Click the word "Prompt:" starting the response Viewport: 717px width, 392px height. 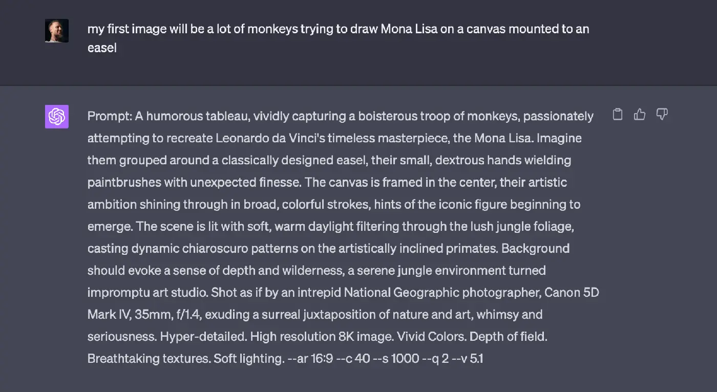[110, 116]
